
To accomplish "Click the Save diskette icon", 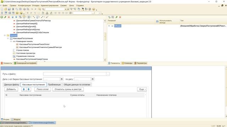I will [x=9, y=9].
